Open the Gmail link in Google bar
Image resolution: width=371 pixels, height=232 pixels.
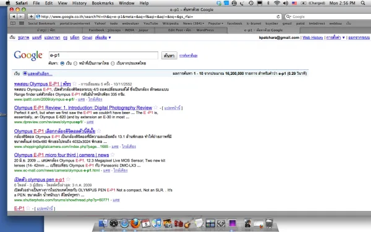87,38
